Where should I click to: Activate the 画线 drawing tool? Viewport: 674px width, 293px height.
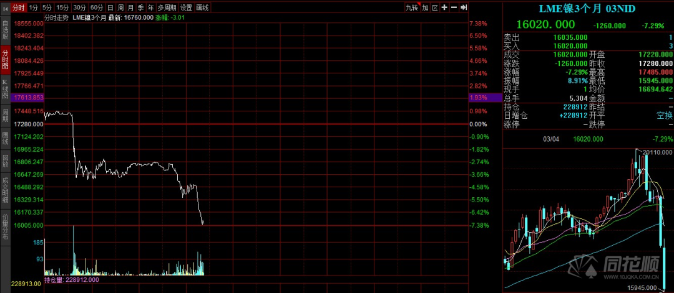(202, 7)
